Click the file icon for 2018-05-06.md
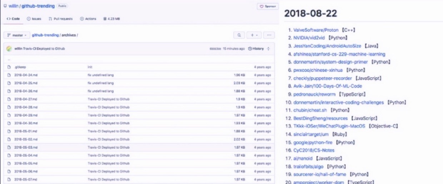 [x=9, y=172]
